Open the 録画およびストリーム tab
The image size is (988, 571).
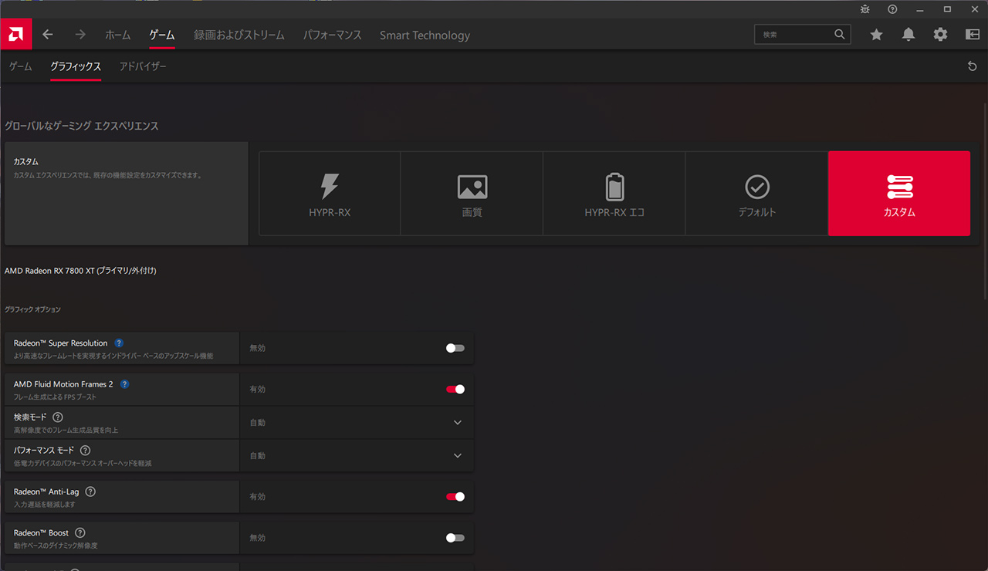239,35
